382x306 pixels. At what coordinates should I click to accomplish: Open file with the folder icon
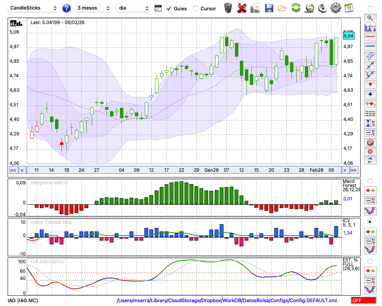click(282, 8)
